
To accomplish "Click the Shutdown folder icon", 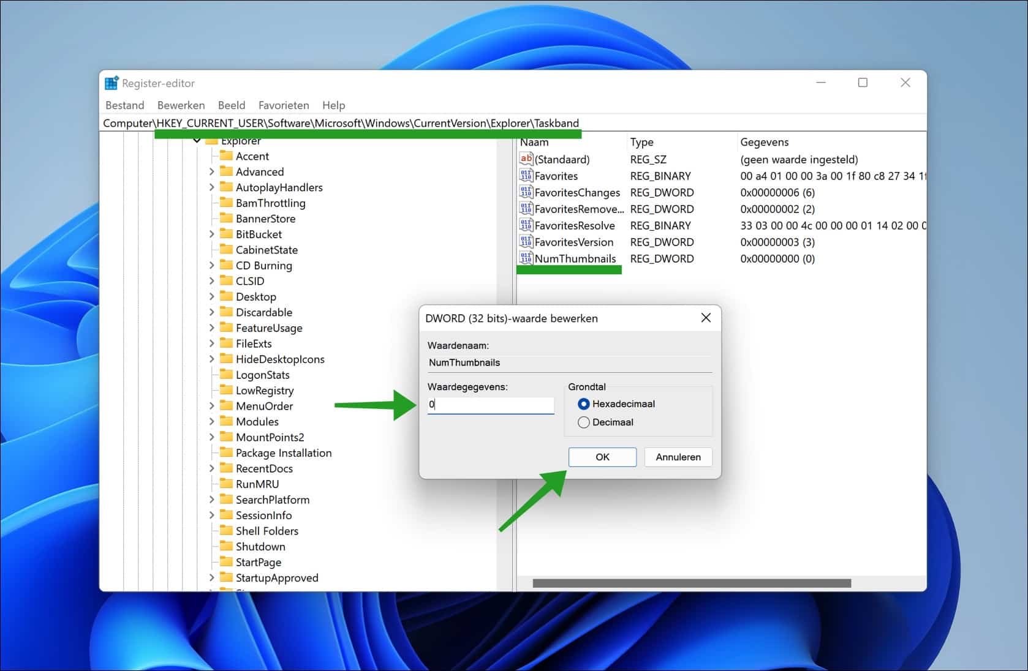I will pos(226,546).
